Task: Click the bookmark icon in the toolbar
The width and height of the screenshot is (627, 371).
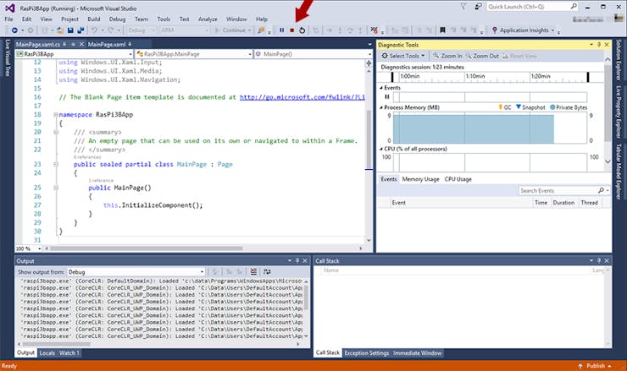Action: tap(442, 30)
